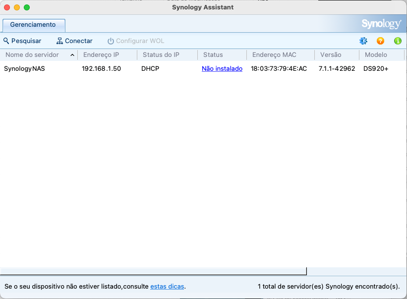Show about info via green info icon
This screenshot has height=299, width=407.
click(x=397, y=41)
